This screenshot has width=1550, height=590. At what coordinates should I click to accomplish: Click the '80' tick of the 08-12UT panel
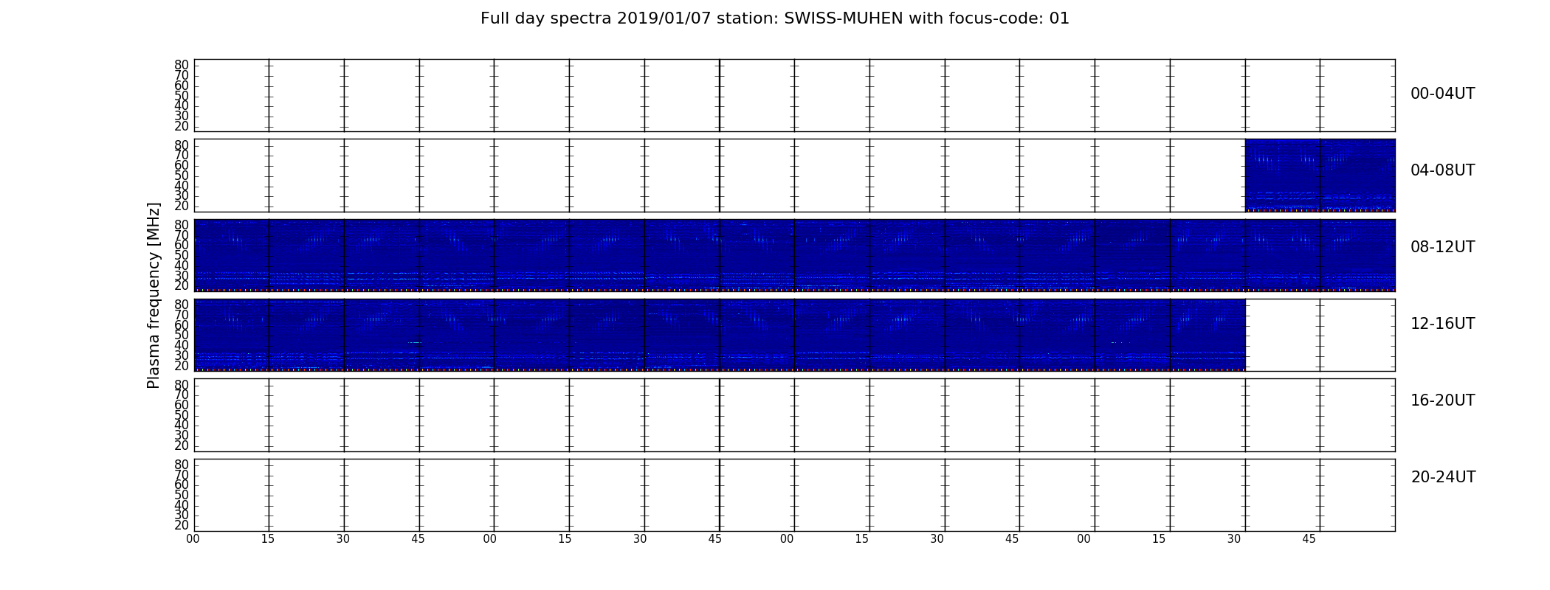point(182,225)
